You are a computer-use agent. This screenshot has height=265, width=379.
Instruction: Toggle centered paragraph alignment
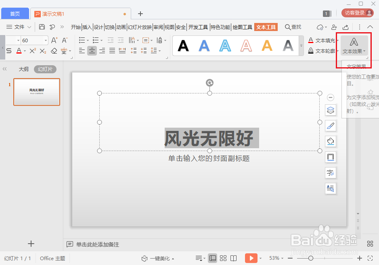(x=91, y=50)
